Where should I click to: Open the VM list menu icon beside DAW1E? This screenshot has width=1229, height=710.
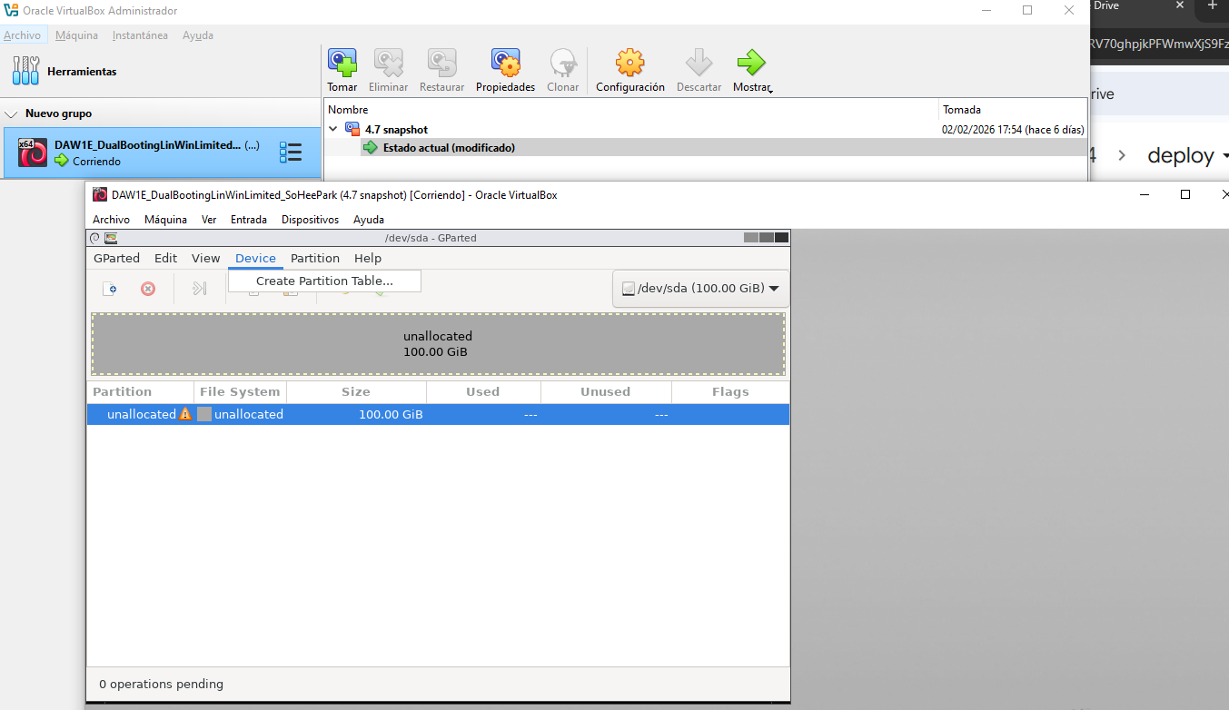pos(291,153)
